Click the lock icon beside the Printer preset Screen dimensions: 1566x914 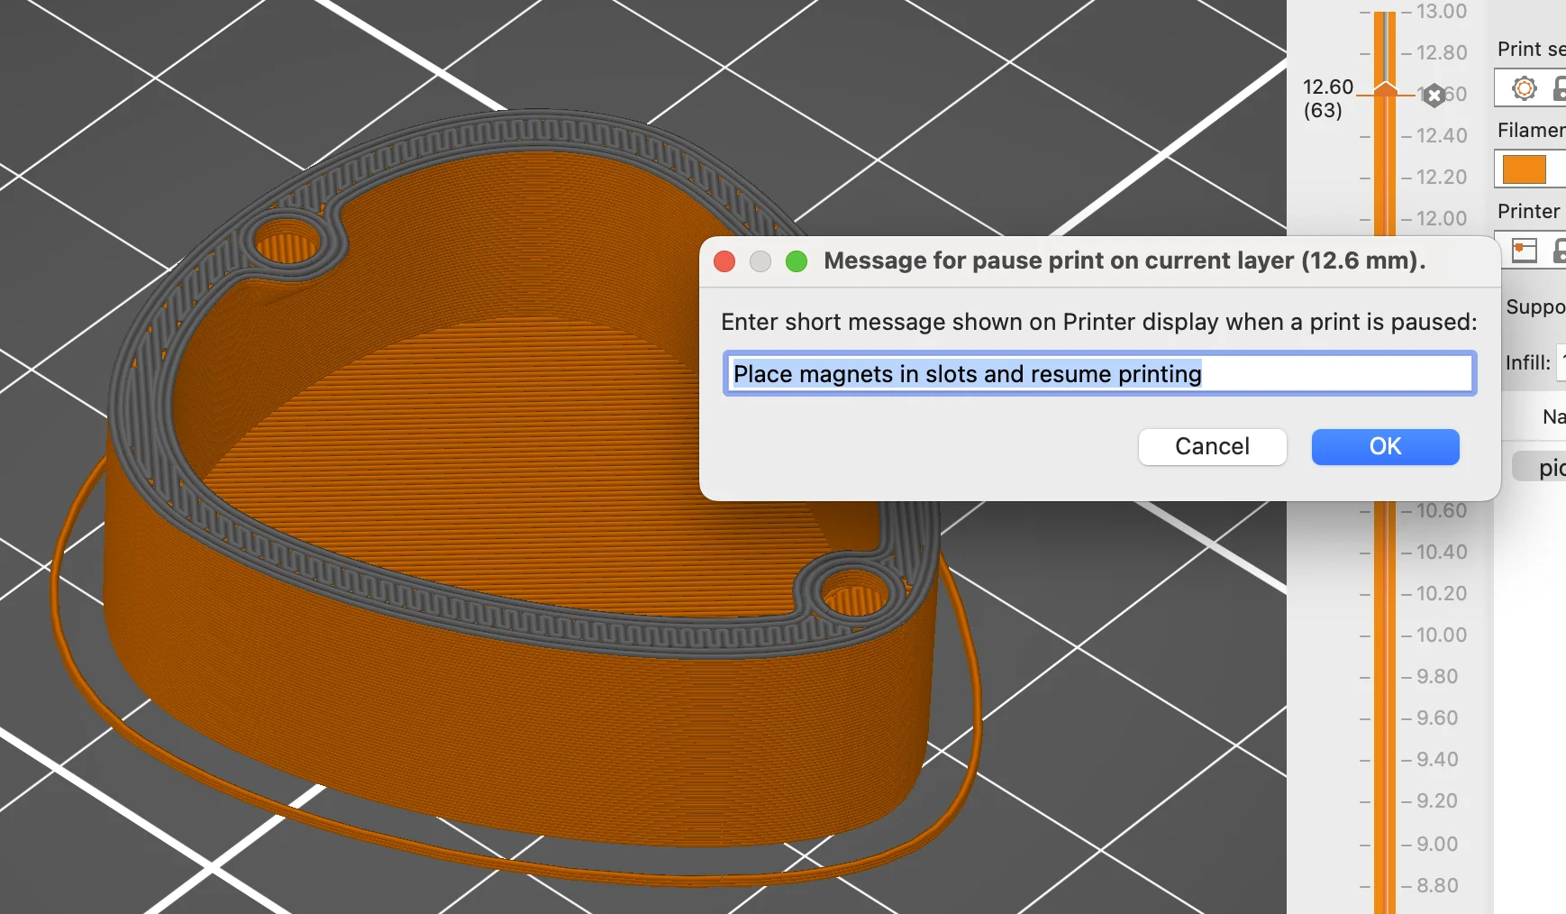[1558, 251]
